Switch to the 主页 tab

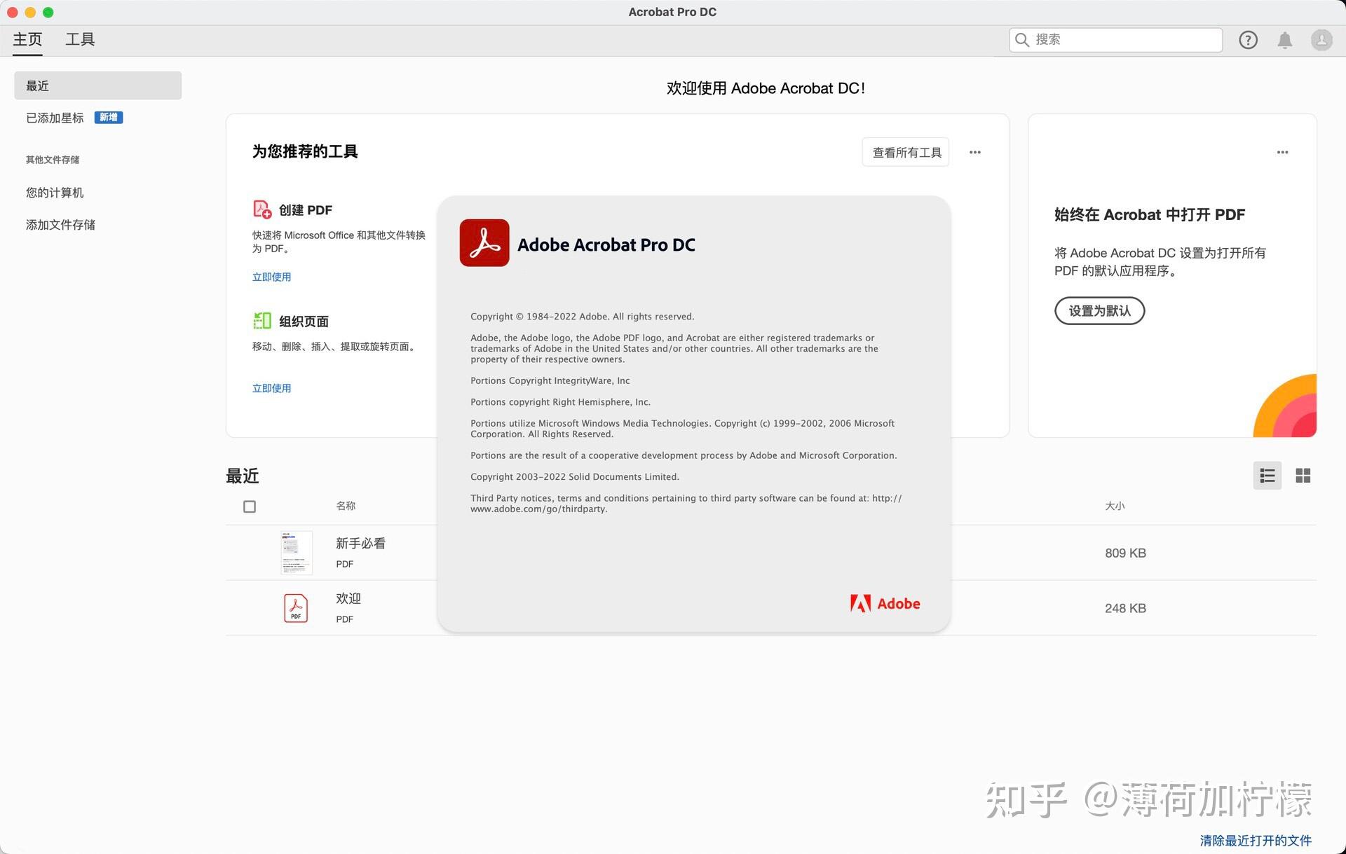click(x=27, y=40)
